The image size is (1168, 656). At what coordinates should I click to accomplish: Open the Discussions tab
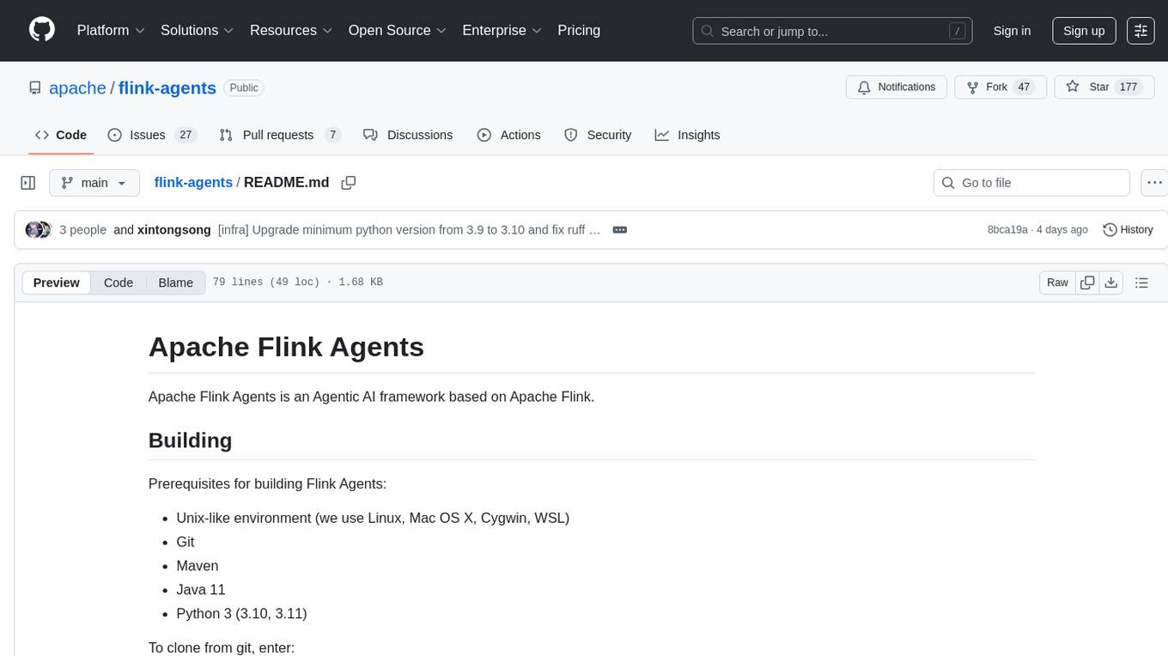point(408,135)
